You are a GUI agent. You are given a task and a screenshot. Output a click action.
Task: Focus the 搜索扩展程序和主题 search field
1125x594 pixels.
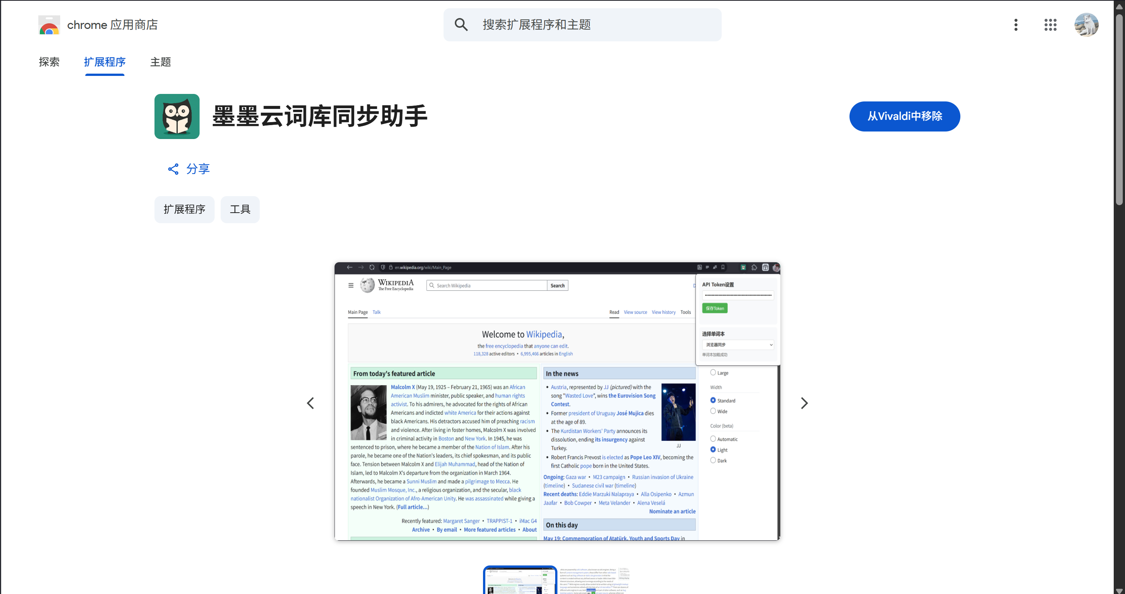[583, 25]
